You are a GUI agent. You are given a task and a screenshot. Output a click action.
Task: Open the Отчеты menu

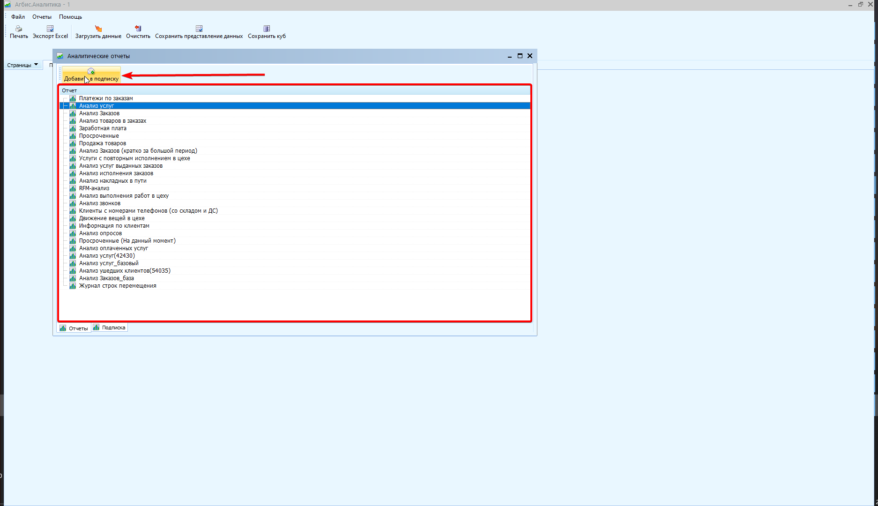click(x=42, y=17)
